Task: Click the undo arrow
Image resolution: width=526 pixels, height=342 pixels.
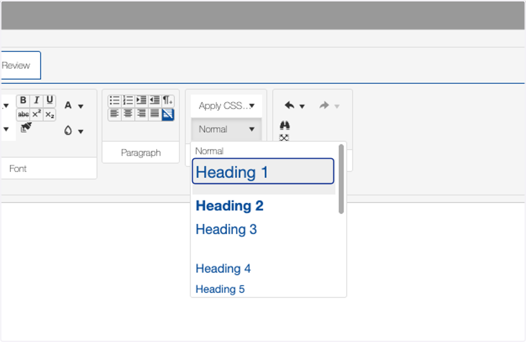Action: tap(289, 106)
